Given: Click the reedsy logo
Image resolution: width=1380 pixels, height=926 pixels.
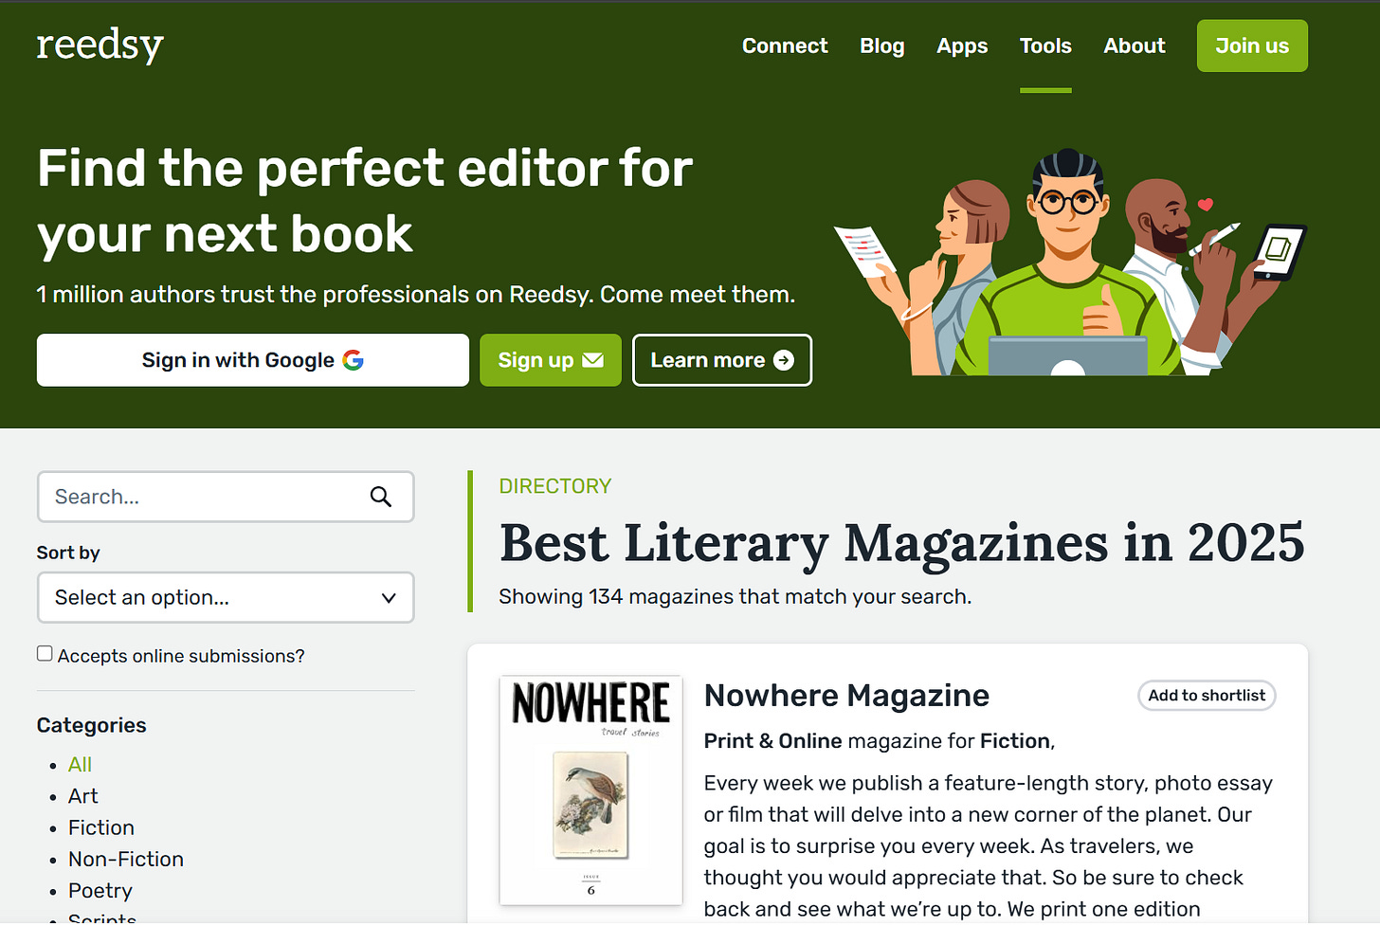Looking at the screenshot, I should [100, 45].
